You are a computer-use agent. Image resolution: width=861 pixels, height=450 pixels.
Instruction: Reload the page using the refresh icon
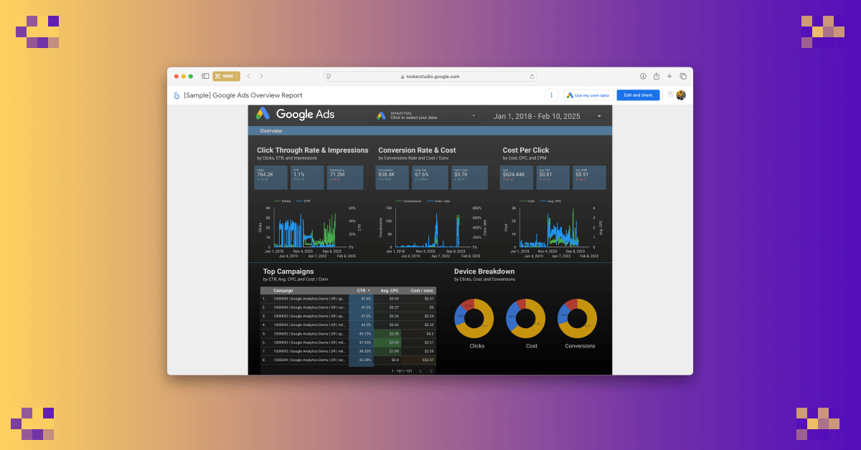(x=532, y=76)
